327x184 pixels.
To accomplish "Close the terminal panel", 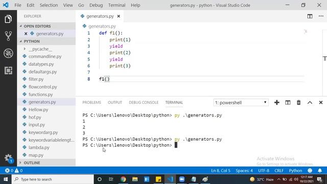I will (x=321, y=102).
